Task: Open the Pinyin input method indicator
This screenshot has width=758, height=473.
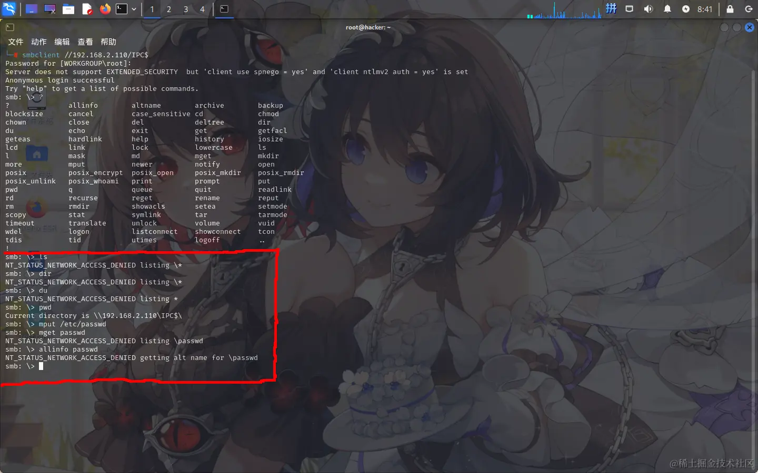Action: click(x=611, y=9)
